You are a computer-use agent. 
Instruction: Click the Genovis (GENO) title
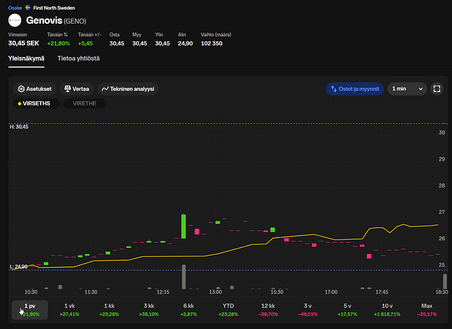(56, 20)
